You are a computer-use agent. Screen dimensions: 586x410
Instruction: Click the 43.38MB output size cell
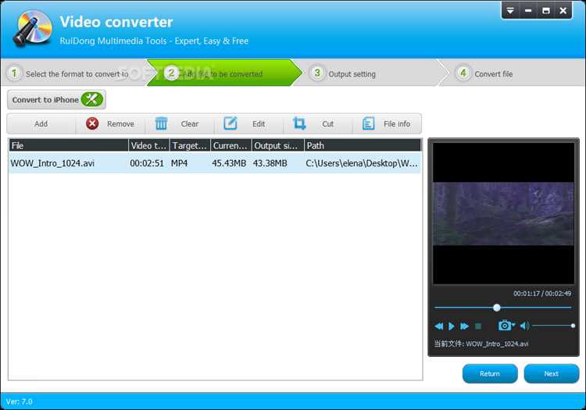(270, 163)
